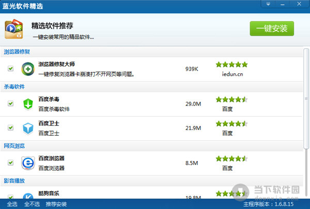Click the 精选软件推荐 package icon
Image resolution: width=310 pixels, height=209 pixels.
pyautogui.click(x=14, y=29)
